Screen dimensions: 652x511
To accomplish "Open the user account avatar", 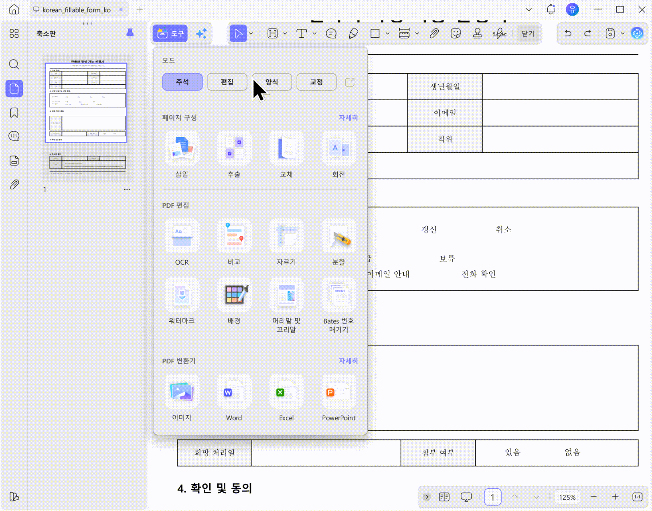I will click(572, 9).
